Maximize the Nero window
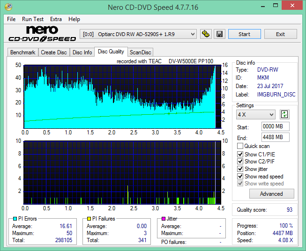306x251 pixels. click(276, 6)
